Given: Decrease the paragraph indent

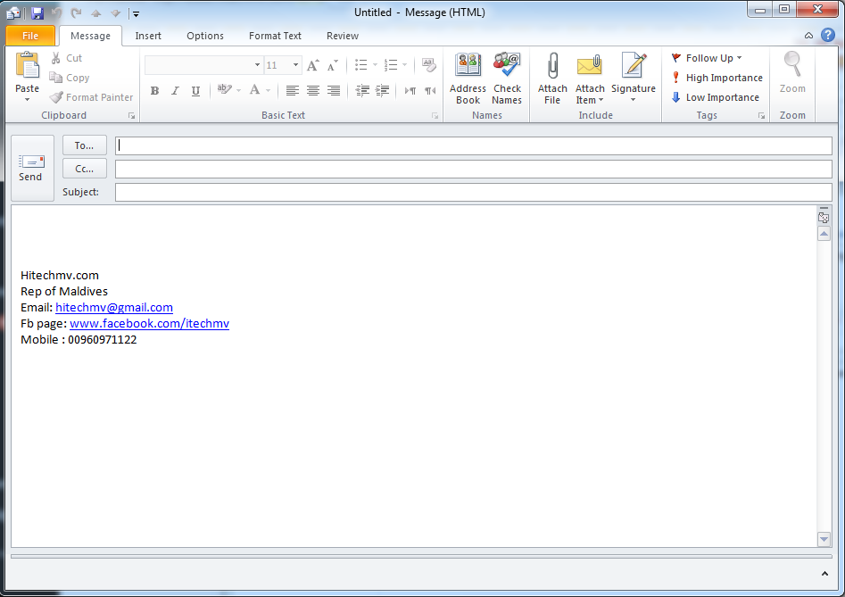Looking at the screenshot, I should 362,90.
